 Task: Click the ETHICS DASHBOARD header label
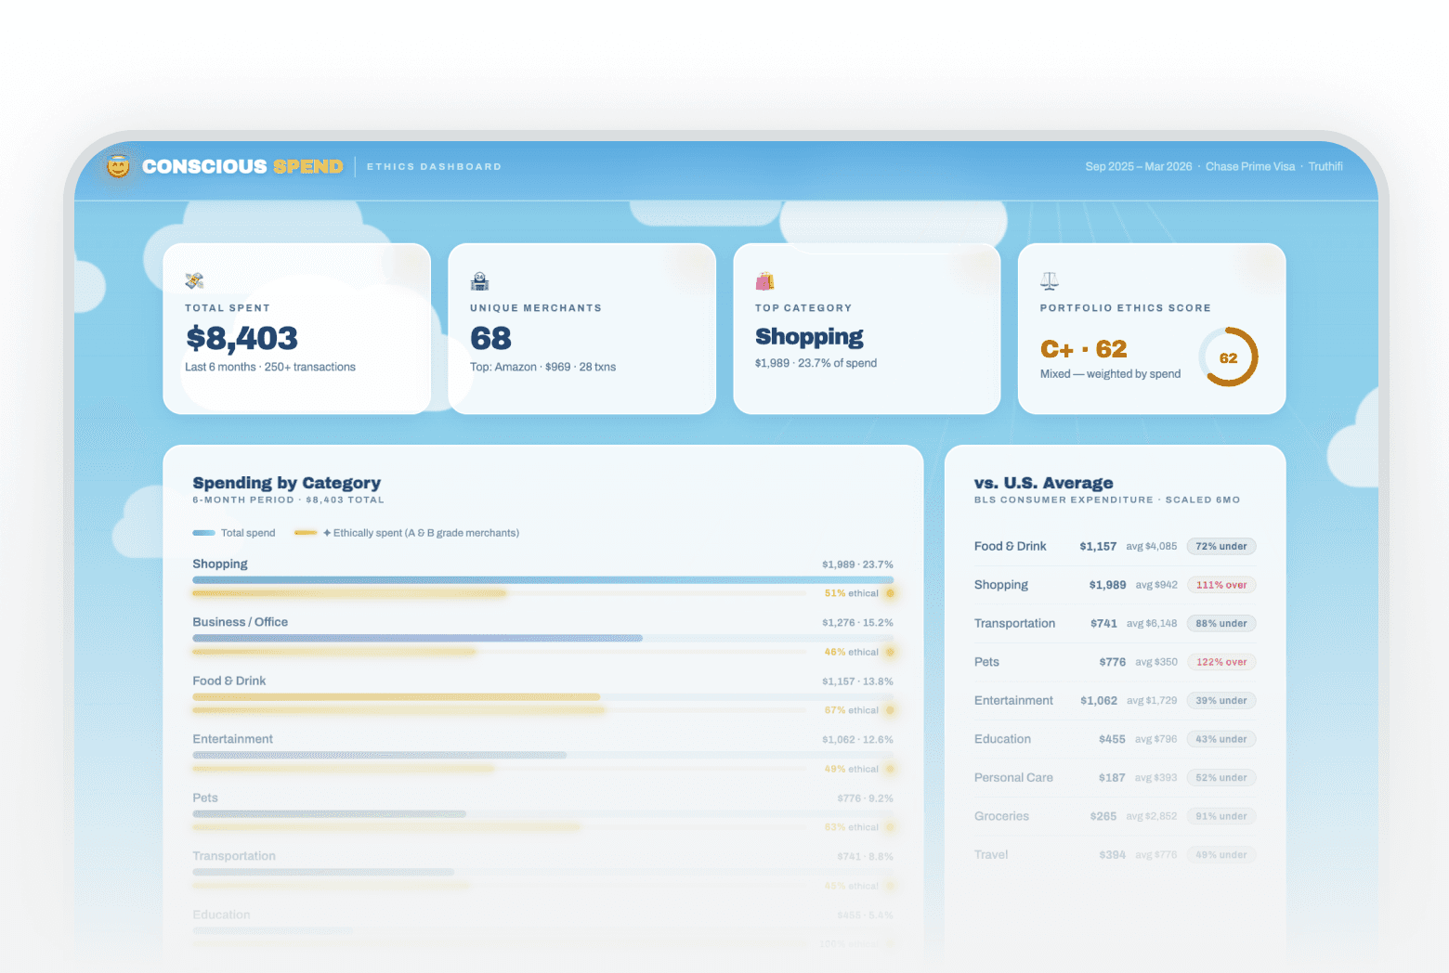pyautogui.click(x=434, y=167)
